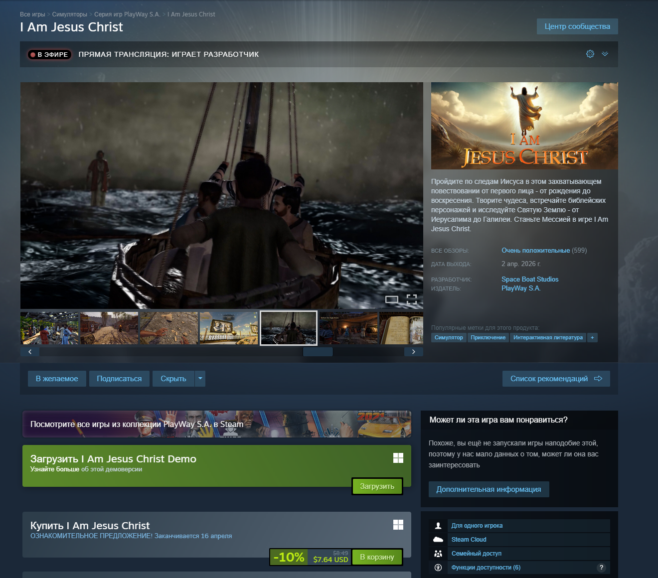Screen dimensions: 658x578
Task: Open the Для одного игрока feature link
Action: pos(477,526)
